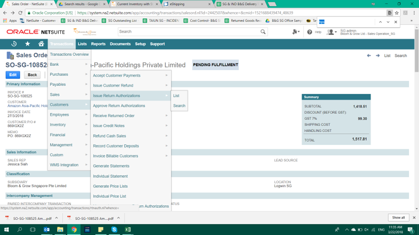The image size is (419, 235).
Task: Open the user role profile icon
Action: 331,32
